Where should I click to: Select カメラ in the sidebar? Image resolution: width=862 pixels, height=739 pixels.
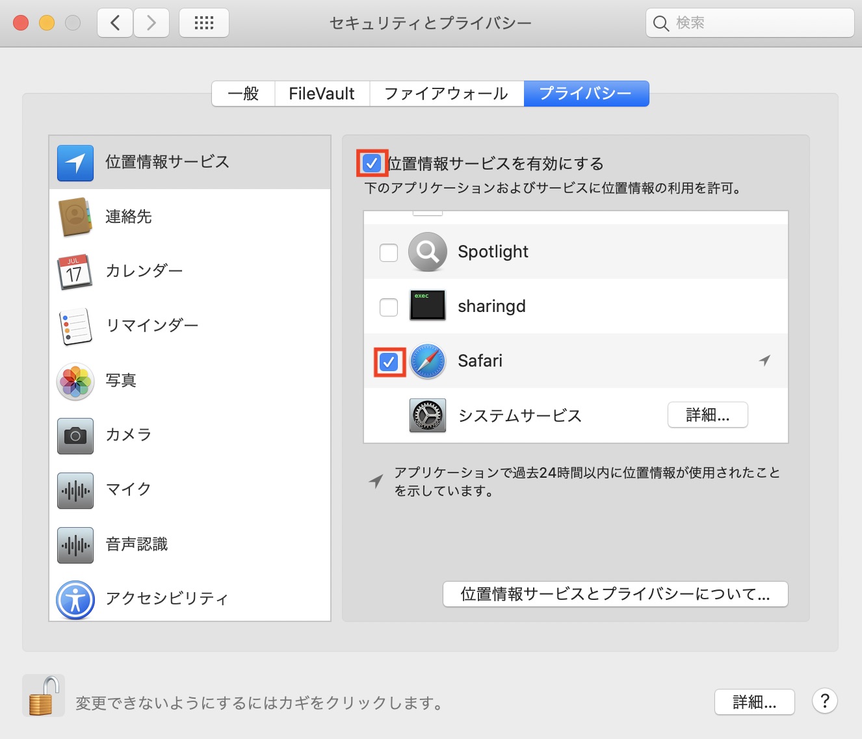click(x=128, y=435)
